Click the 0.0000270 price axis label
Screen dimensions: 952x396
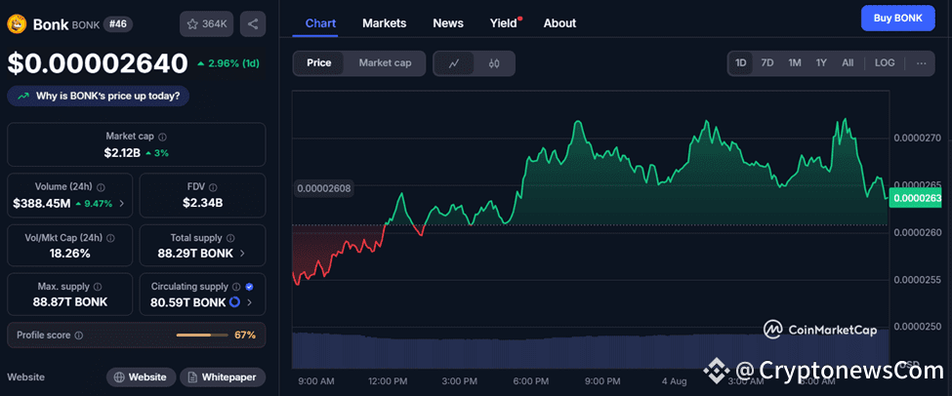[918, 138]
